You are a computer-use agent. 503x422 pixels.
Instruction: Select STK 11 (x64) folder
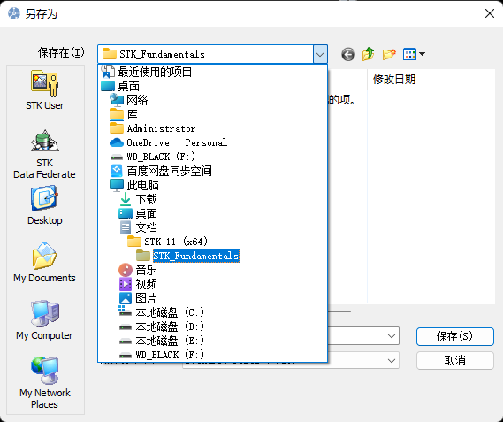click(167, 242)
